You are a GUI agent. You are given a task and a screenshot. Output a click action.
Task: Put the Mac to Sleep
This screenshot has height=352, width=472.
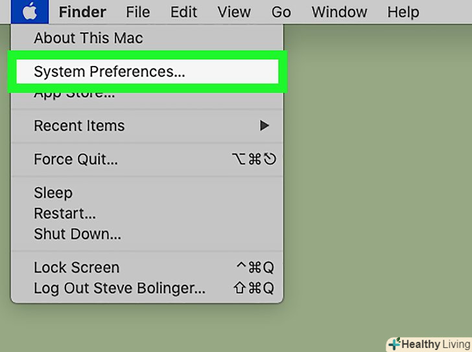(x=53, y=193)
